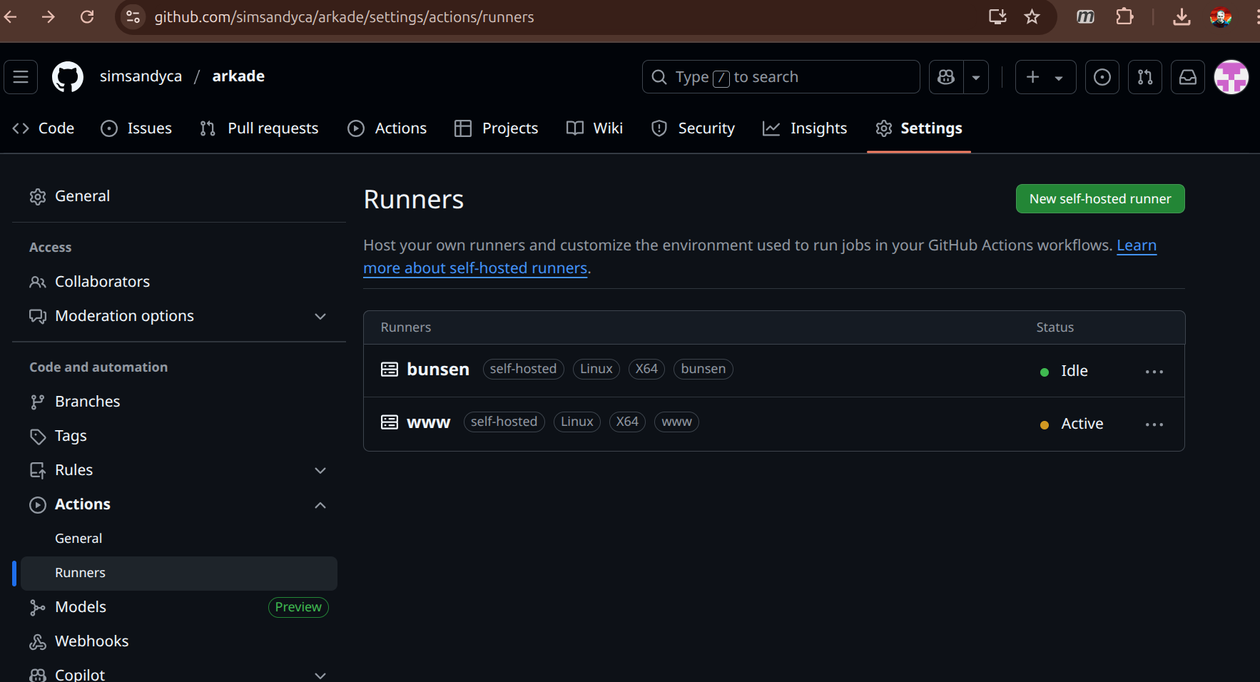Click the Linux label on bunsen row
1260x682 pixels.
(596, 369)
